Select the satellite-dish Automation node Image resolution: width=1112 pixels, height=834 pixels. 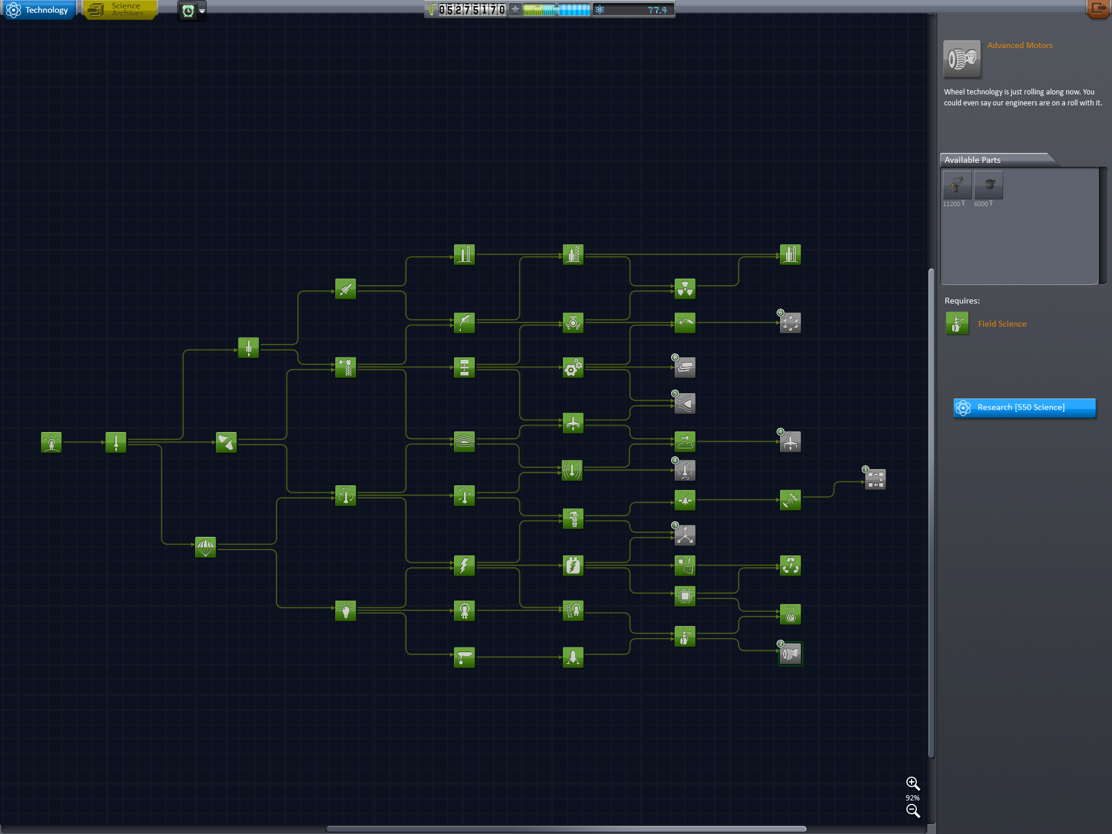tap(791, 500)
